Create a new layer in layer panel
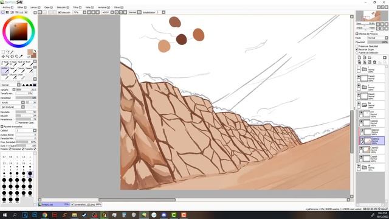The image size is (389, 219). (359, 58)
